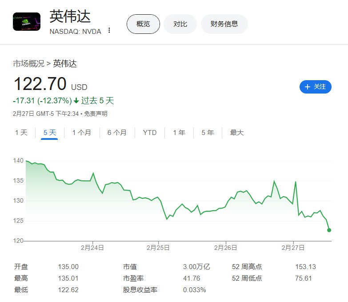Click the NVIDIA company logo thumbnail
The height and width of the screenshot is (302, 348).
pos(27,21)
